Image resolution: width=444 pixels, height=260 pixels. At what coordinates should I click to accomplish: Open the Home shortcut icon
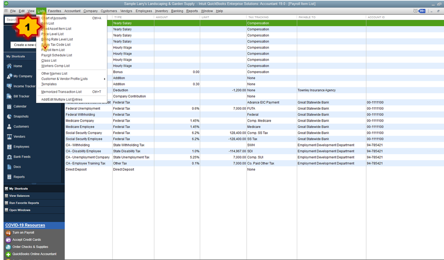coord(9,66)
